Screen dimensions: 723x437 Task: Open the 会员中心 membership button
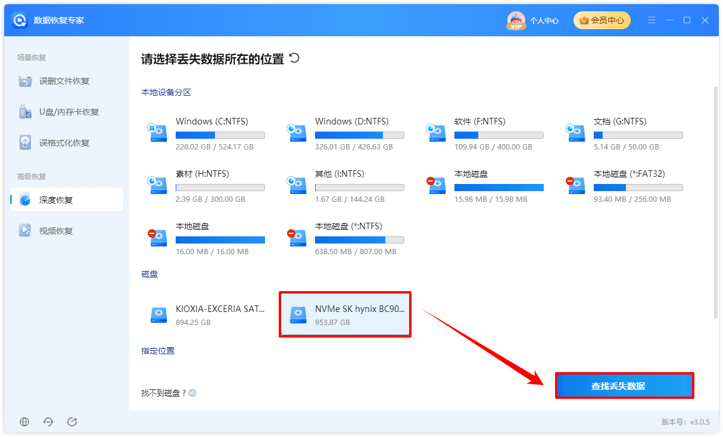coord(602,20)
